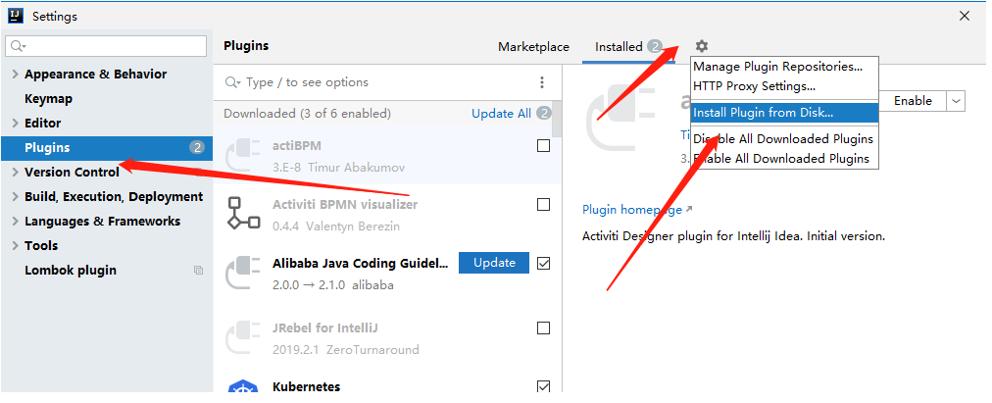Click the copy icon beside Lombok plugin
The height and width of the screenshot is (403, 992).
click(198, 271)
